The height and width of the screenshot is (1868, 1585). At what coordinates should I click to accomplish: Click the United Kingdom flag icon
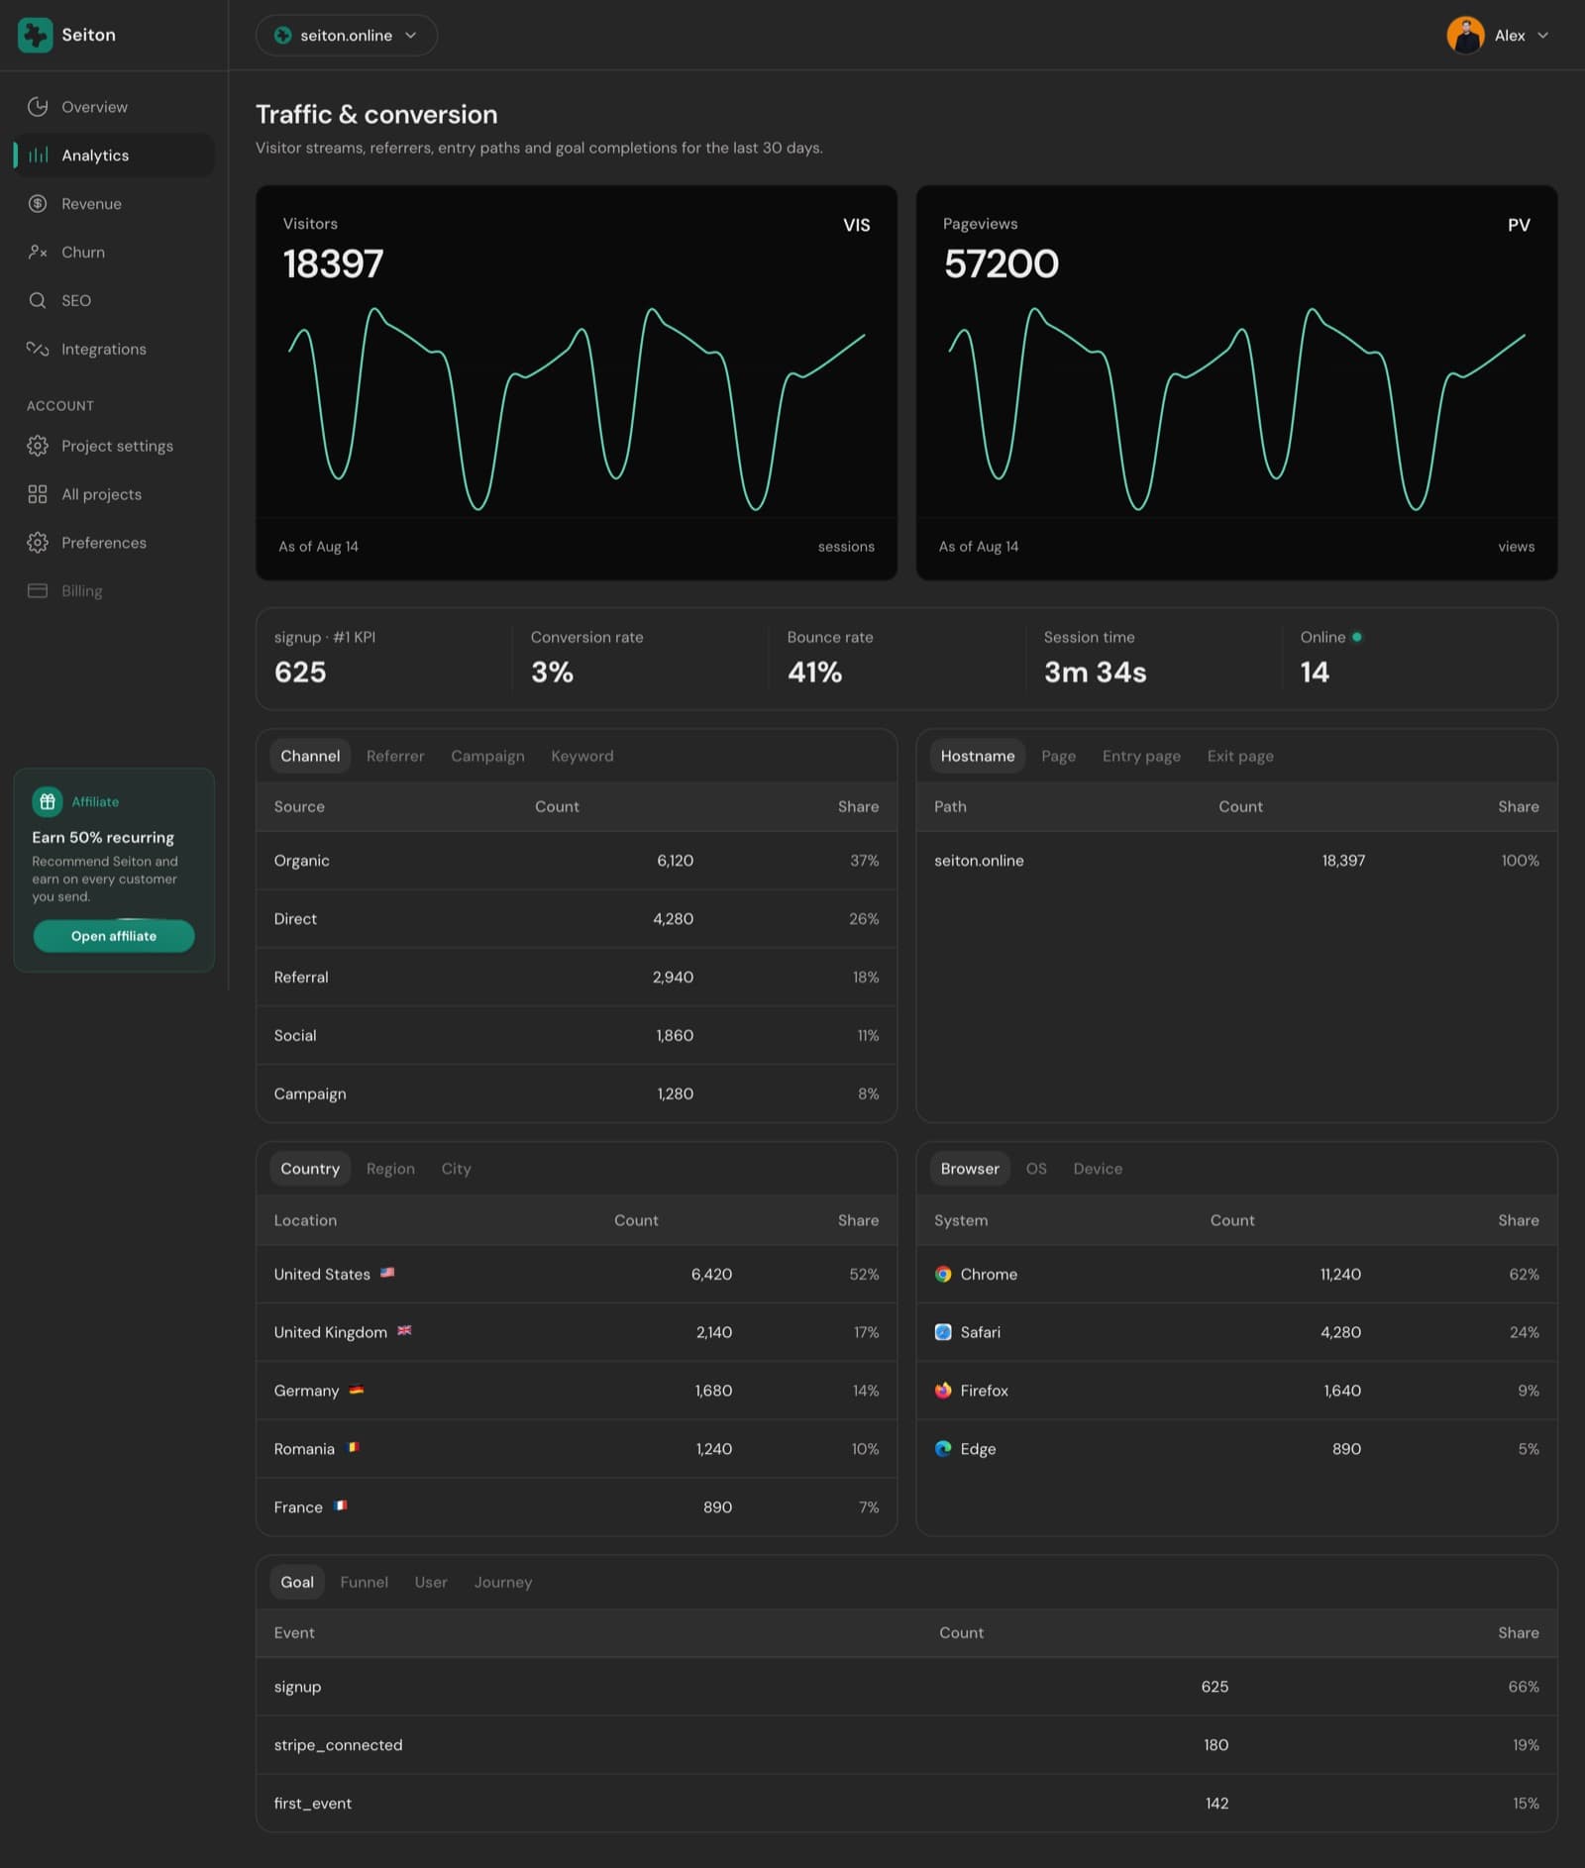point(404,1332)
